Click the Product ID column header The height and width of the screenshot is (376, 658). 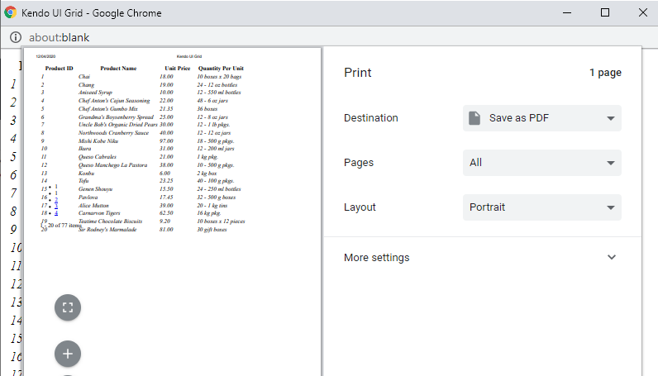(x=60, y=68)
